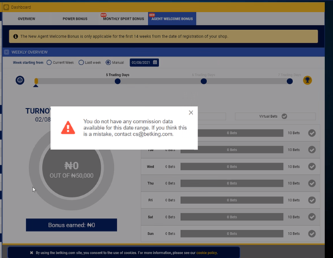Click the Wed bets progress bar
The image size is (333, 258).
[x=232, y=167]
